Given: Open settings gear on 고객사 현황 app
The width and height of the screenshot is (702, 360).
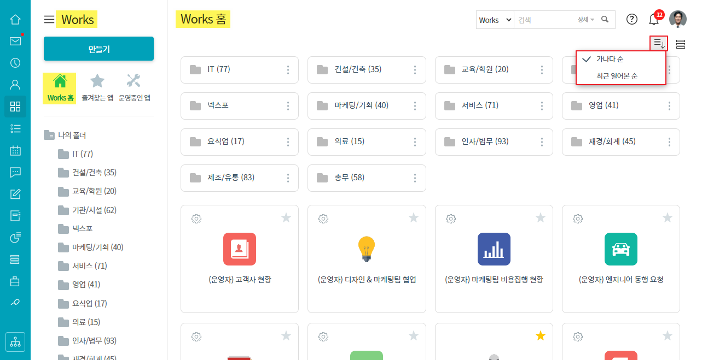Looking at the screenshot, I should [196, 219].
